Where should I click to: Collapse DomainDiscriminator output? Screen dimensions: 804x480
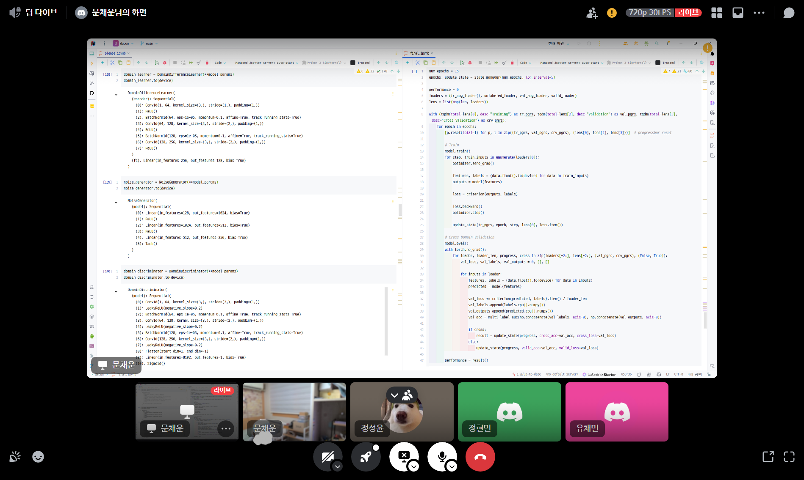(x=116, y=291)
